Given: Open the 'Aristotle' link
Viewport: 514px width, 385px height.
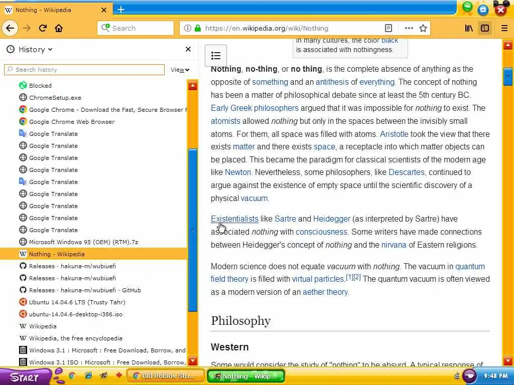Looking at the screenshot, I should (394, 134).
